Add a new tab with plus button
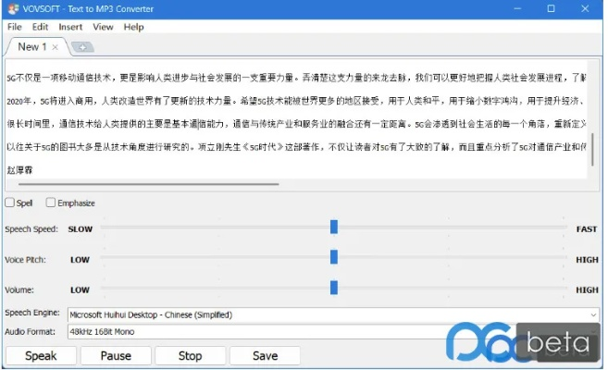Screen dimensions: 608x370 81,47
